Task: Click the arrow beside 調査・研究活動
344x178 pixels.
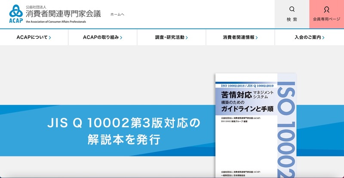Action: click(187, 38)
